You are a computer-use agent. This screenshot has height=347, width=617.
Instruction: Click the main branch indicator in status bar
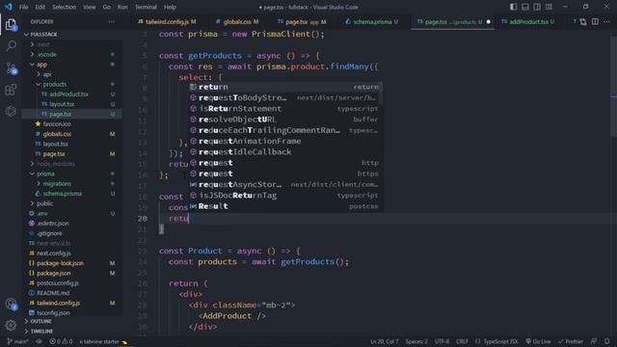tap(18, 341)
